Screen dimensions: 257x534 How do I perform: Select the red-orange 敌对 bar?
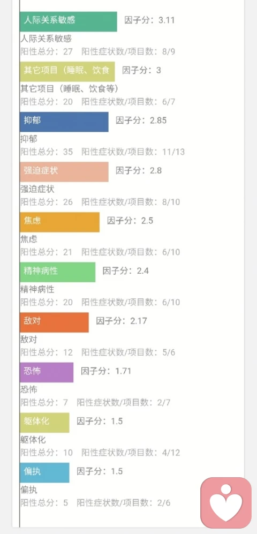point(54,322)
